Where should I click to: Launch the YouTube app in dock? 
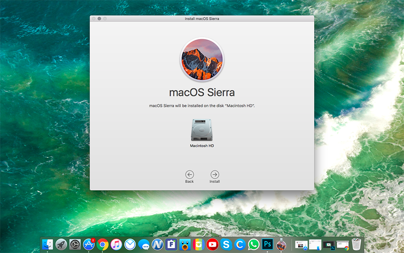[212, 244]
